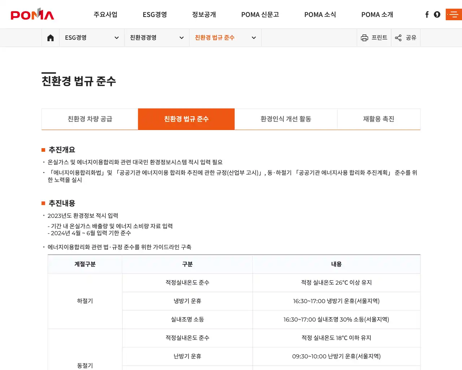
Task: Click the 프린트 button label
Action: [x=379, y=38]
